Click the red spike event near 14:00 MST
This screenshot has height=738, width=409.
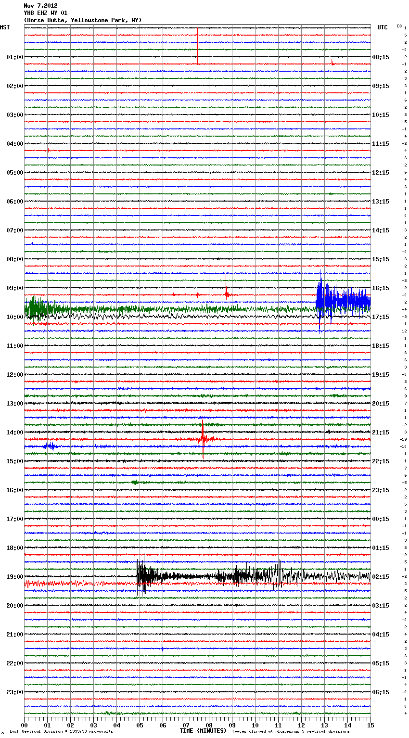point(203,439)
